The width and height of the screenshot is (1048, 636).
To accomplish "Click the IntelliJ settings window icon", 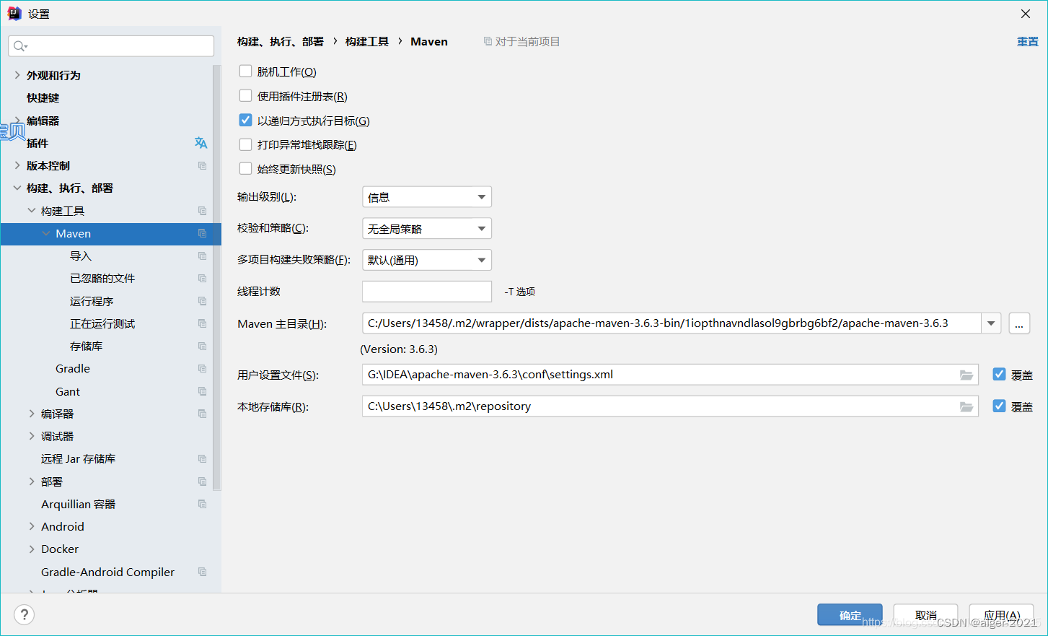I will pyautogui.click(x=14, y=13).
